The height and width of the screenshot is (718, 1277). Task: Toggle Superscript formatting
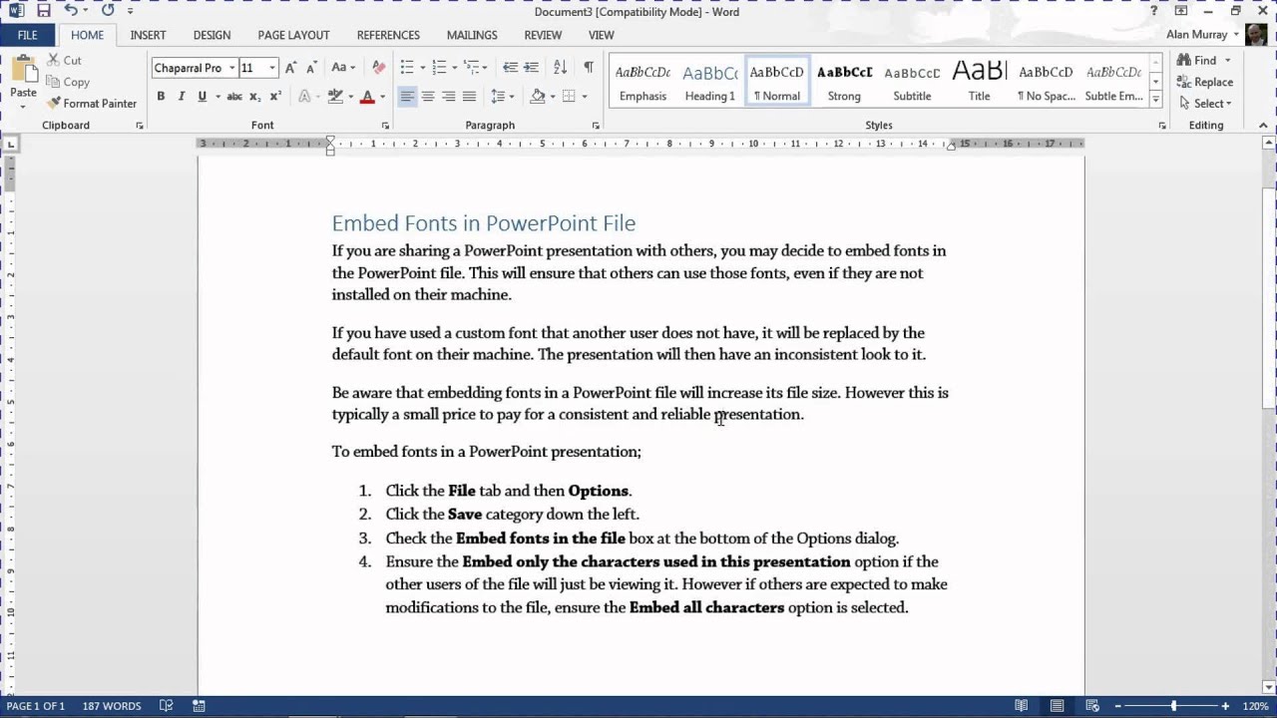tap(276, 97)
